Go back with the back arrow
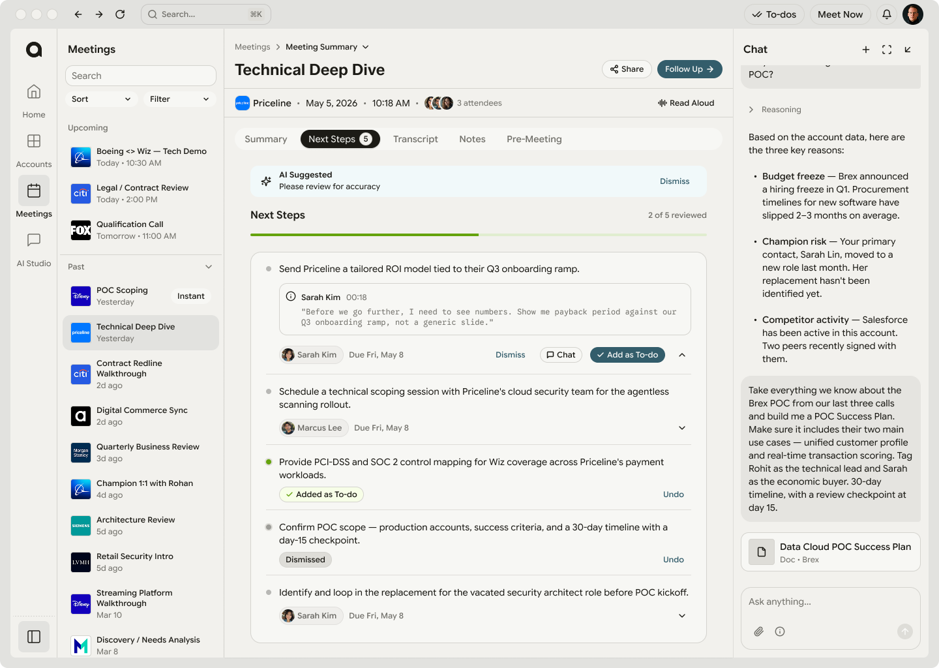 (78, 14)
